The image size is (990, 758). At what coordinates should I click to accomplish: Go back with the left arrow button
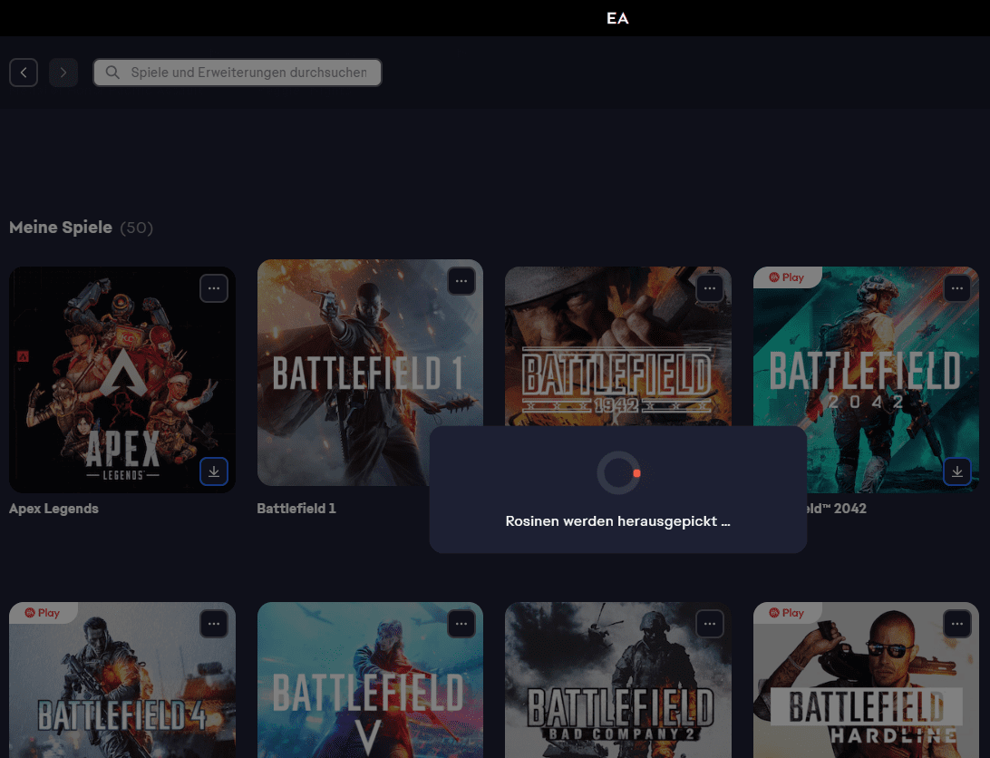tap(24, 73)
